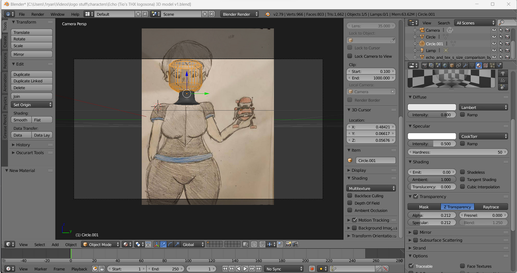Open the Modifiers tab (wrench icon)
This screenshot has width=517, height=273.
465,65
